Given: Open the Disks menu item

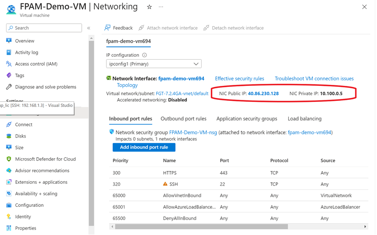Looking at the screenshot, I should point(20,136).
